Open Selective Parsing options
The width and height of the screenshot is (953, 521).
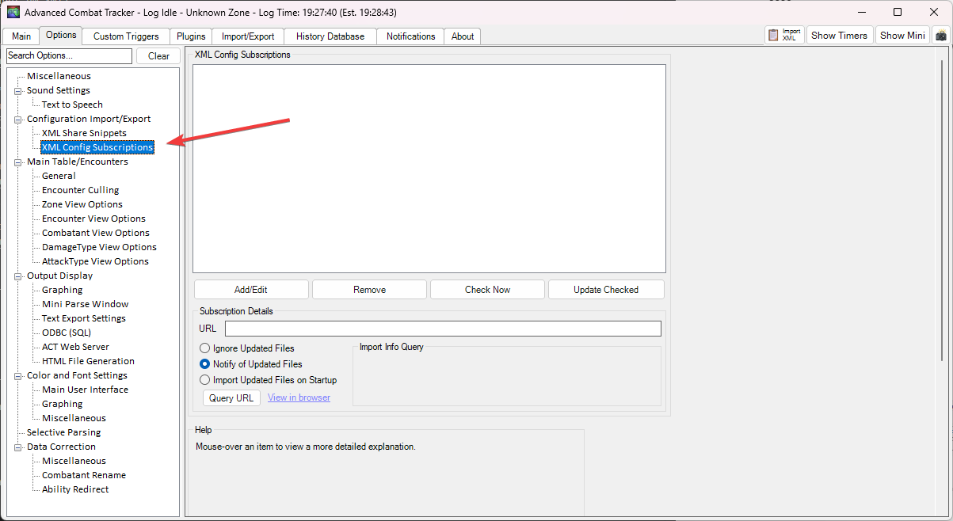tap(63, 432)
